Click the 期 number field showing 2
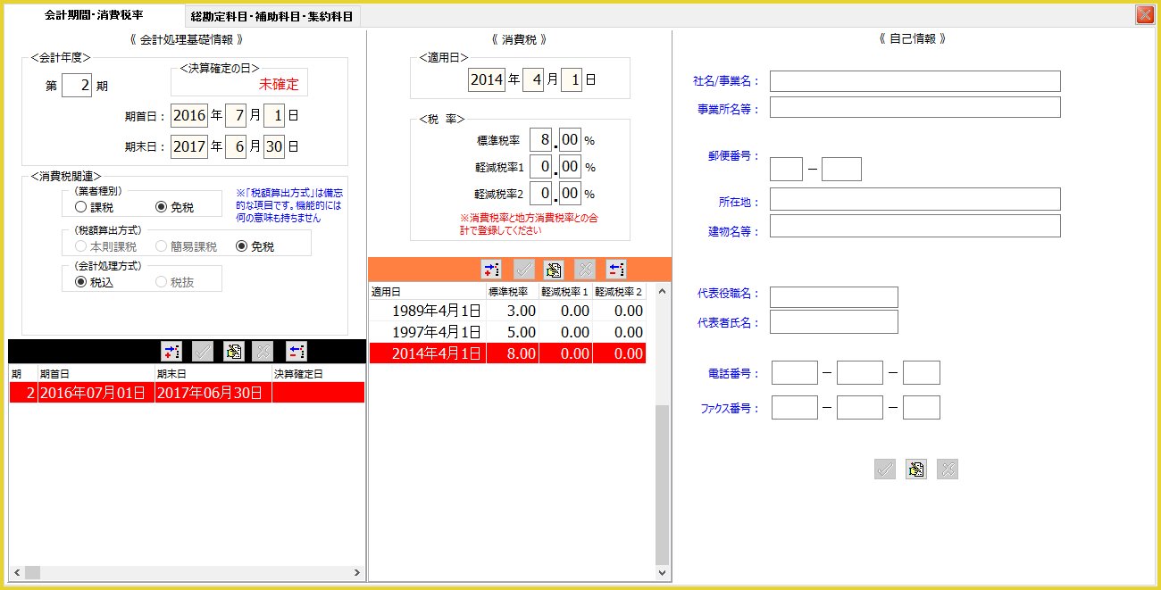The width and height of the screenshot is (1161, 590). (x=77, y=86)
